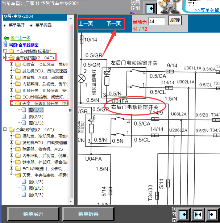
Task: Expand 发动机ECU、自动变速器 folder under 2.0AT
Action: pos(11,70)
